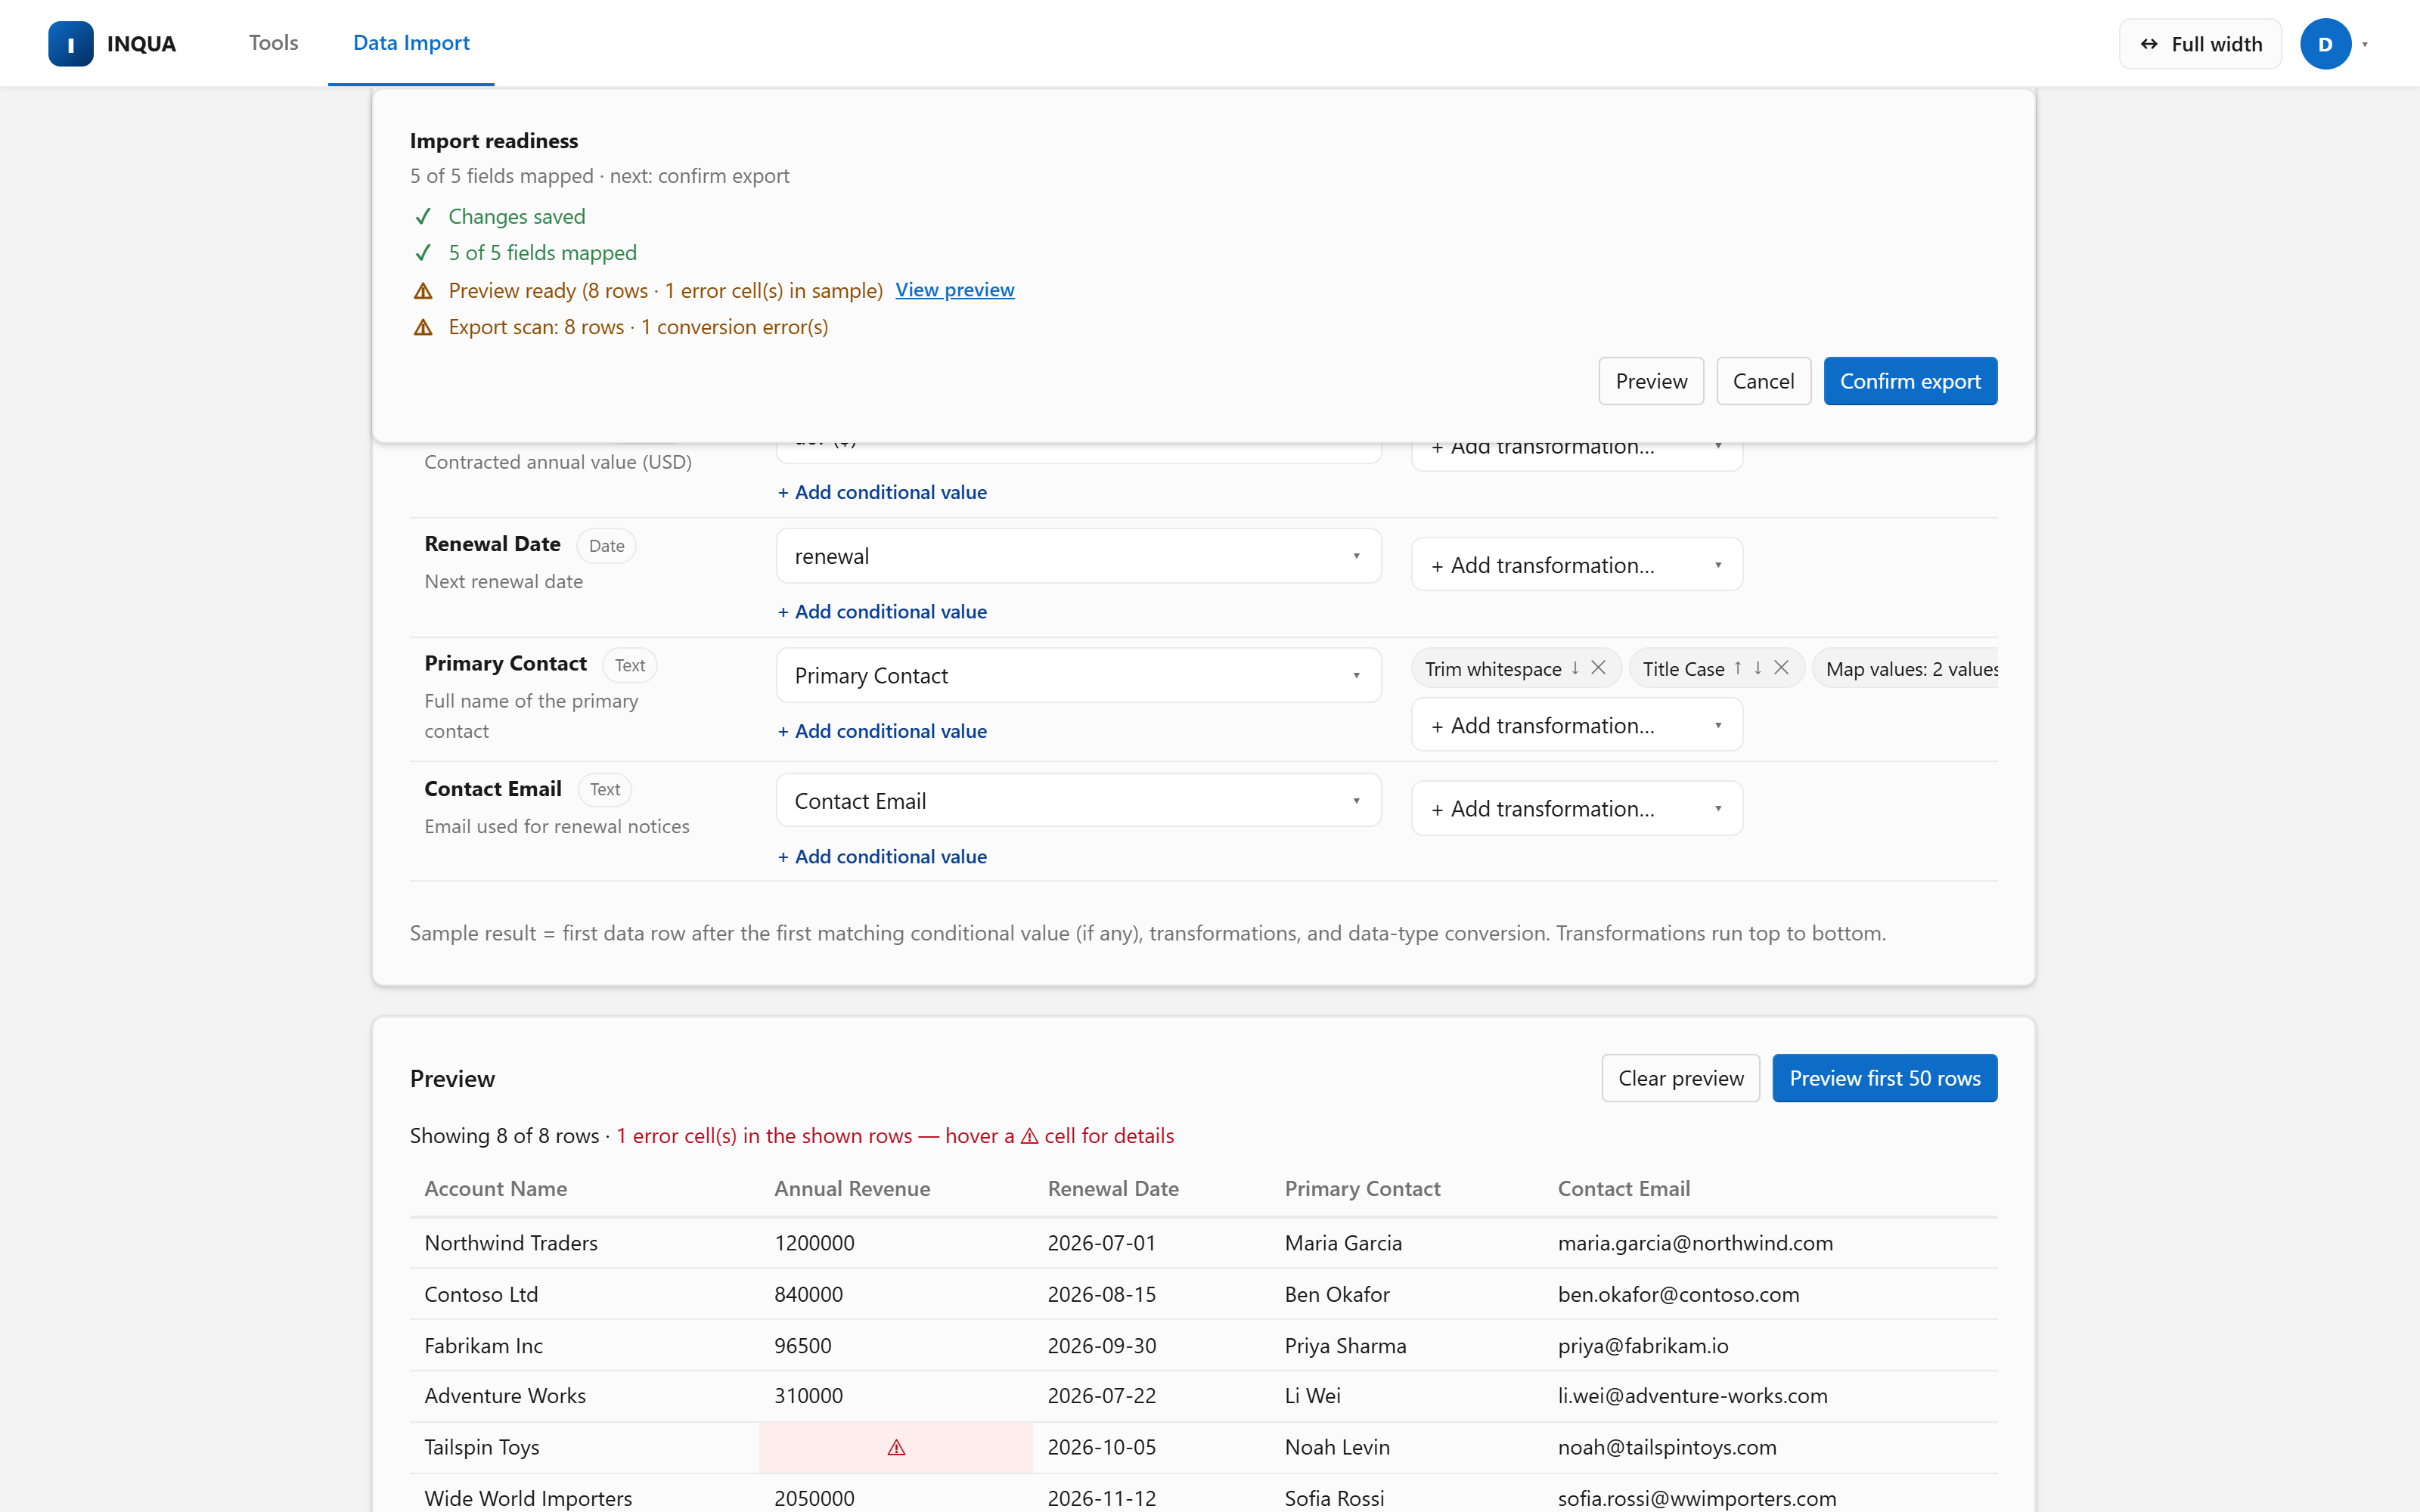Screen dimensions: 2420x1512
Task: Move Trim whitespace transformation down
Action: click(x=1575, y=668)
